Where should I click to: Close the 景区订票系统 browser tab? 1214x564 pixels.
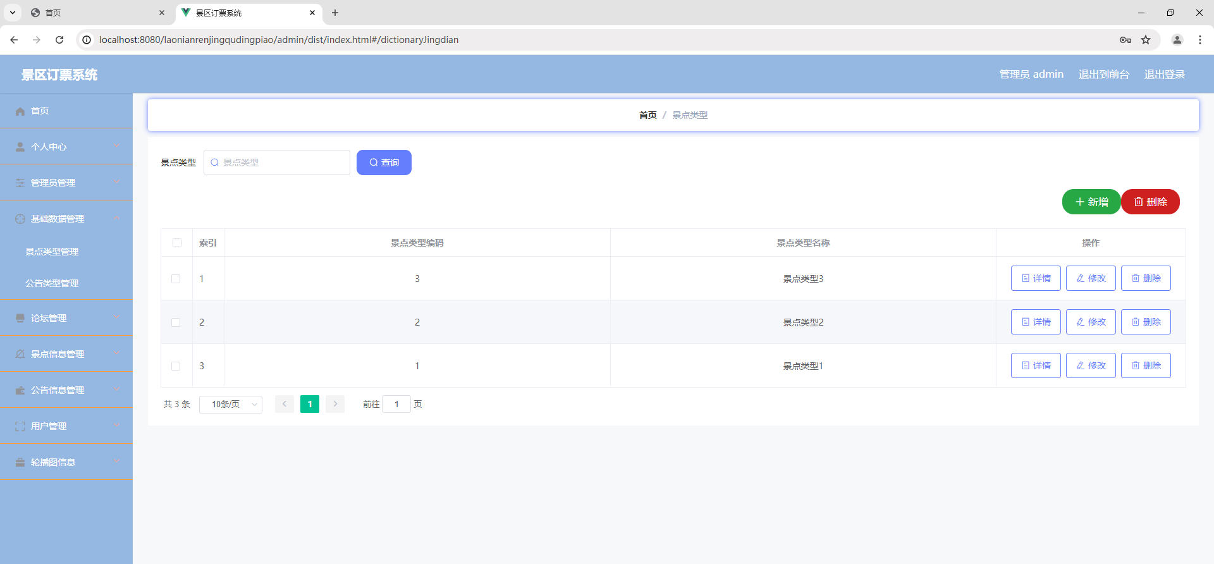[x=312, y=13]
